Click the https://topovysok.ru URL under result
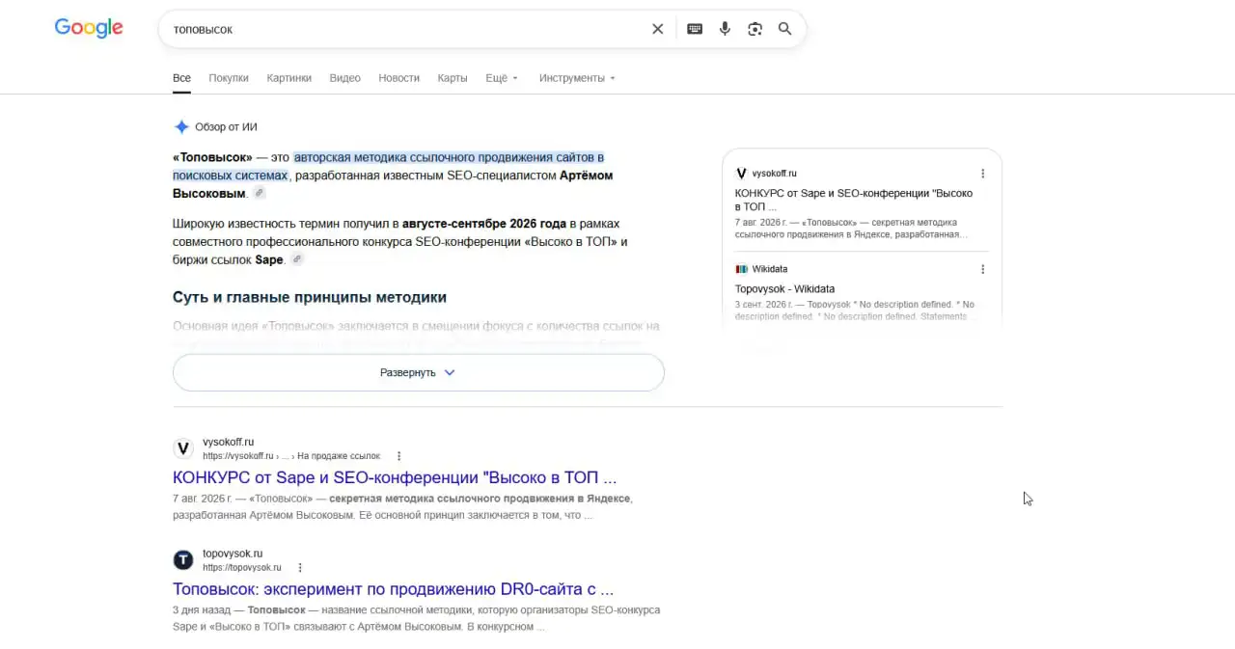Viewport: 1235px width, 649px height. coord(242,568)
